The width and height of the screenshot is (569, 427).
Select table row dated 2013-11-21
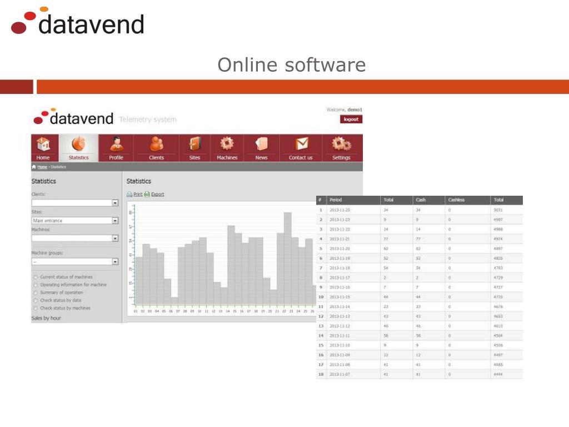[420, 239]
